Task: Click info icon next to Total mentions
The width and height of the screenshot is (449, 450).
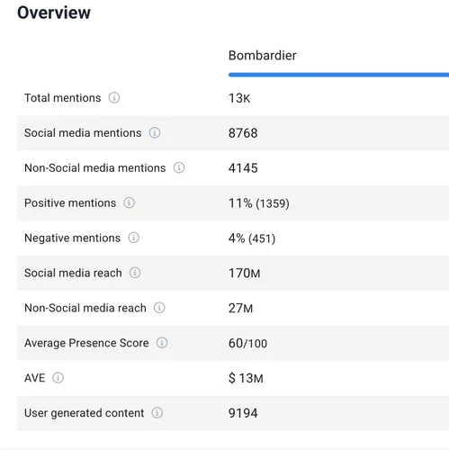Action: click(114, 97)
